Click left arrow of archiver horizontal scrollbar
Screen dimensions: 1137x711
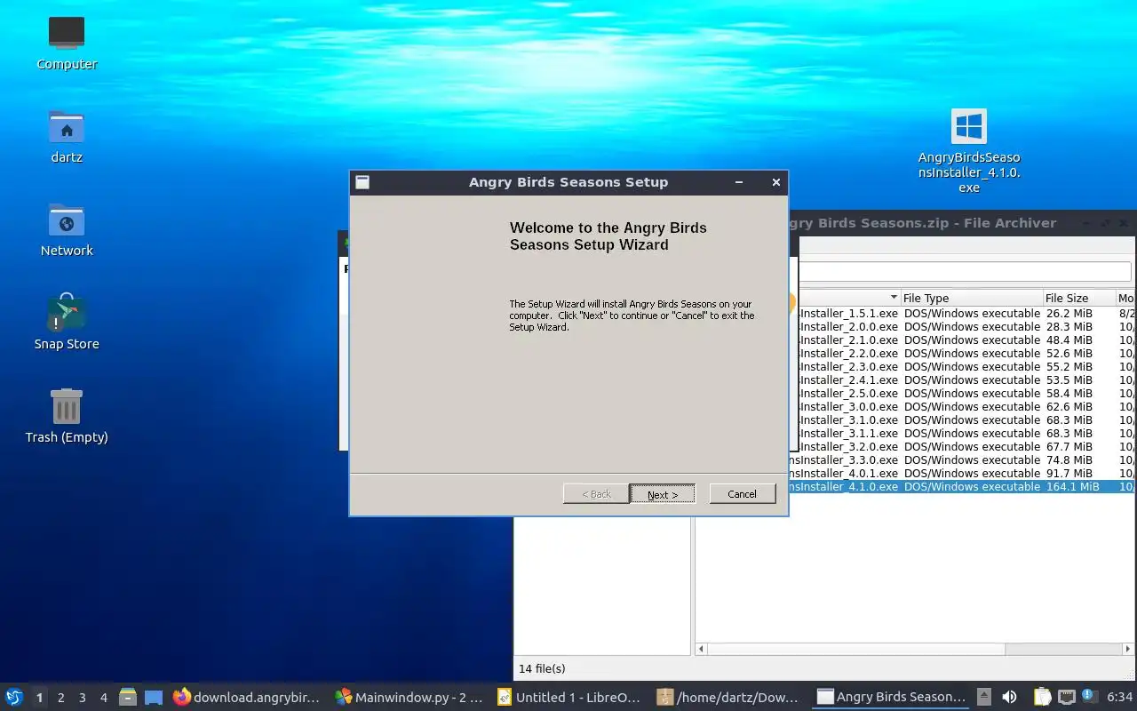pos(701,649)
